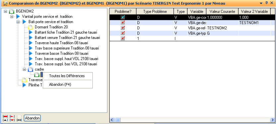Screen dimensions: 276x124
Task: Click the green page icon under cadre
Action: pos(36,75)
